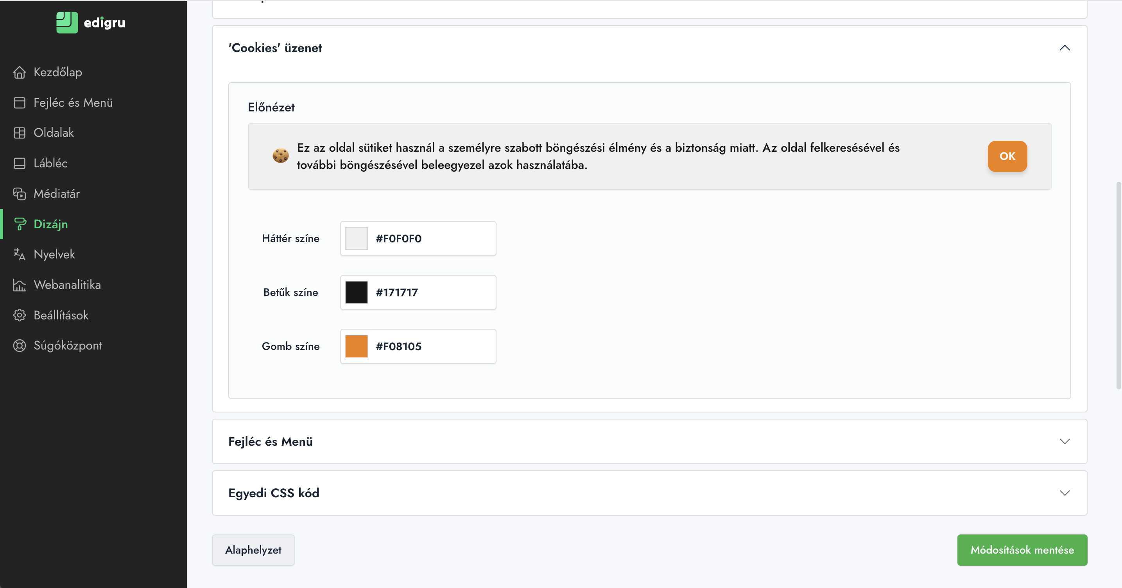Click the Fejléc és Menü sidebar icon
This screenshot has width=1122, height=588.
tap(19, 103)
